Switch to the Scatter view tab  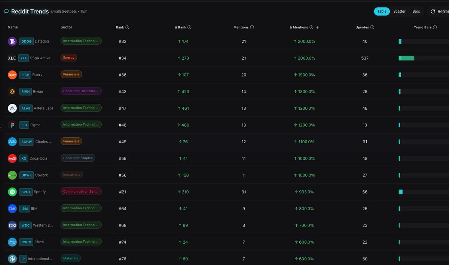(x=399, y=11)
